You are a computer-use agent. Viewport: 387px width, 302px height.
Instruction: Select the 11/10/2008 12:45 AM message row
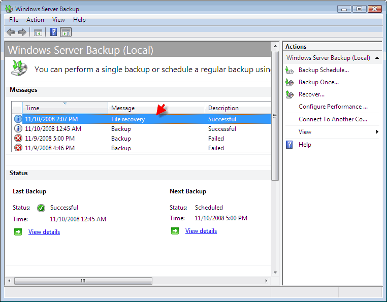(141, 128)
